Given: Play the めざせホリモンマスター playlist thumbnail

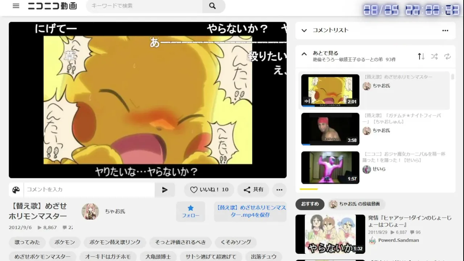Looking at the screenshot, I should 330,90.
